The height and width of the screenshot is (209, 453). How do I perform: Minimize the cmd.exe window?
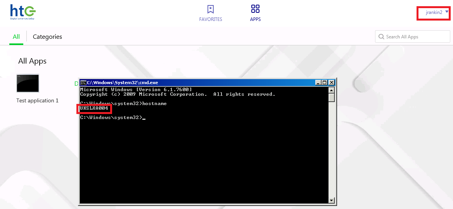click(319, 83)
